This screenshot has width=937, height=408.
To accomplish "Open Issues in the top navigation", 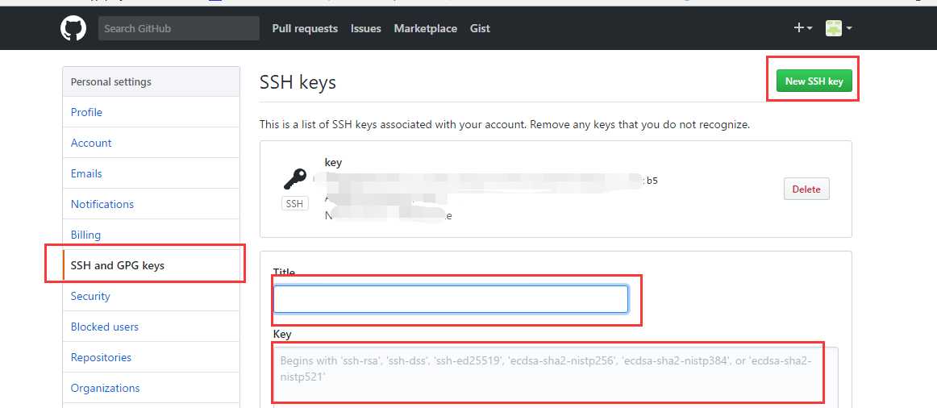I will (366, 28).
